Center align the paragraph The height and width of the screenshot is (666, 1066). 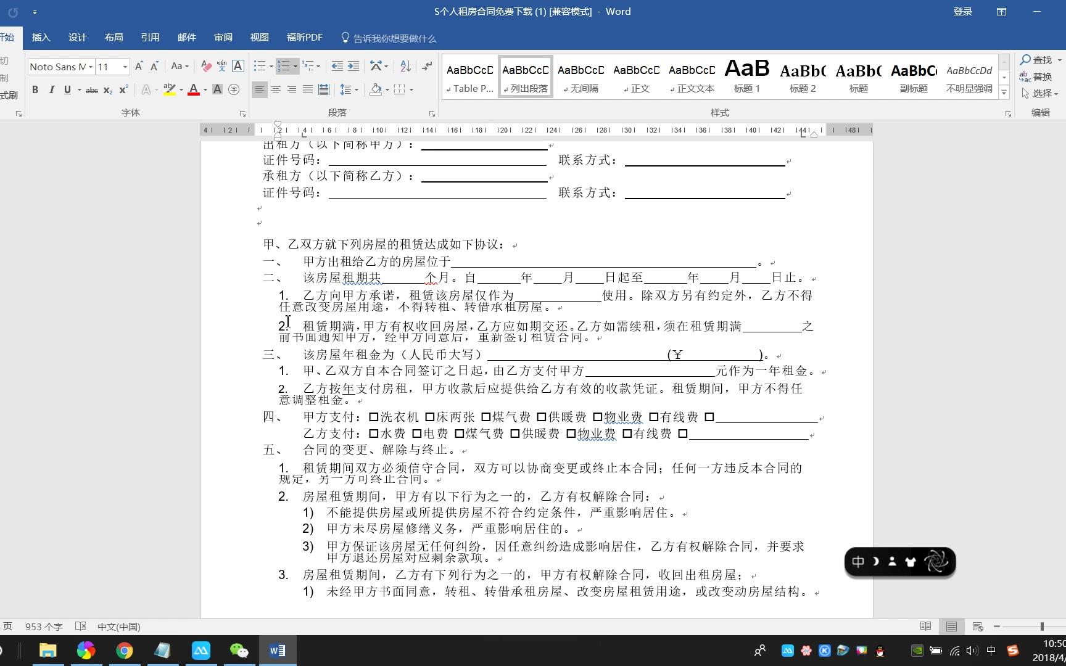click(x=276, y=89)
